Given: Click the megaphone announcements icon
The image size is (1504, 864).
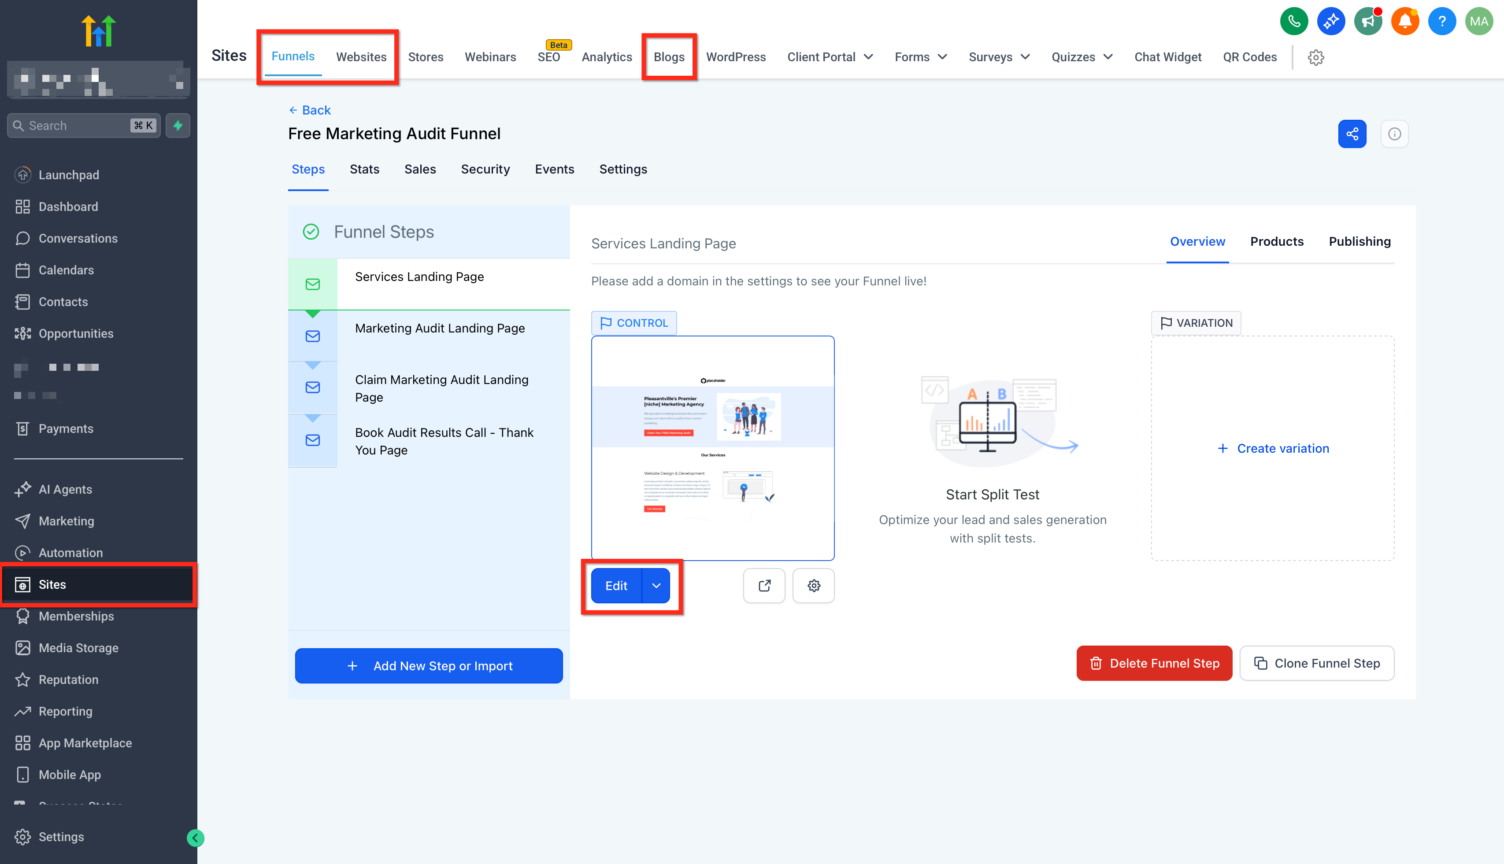Looking at the screenshot, I should click(x=1367, y=22).
